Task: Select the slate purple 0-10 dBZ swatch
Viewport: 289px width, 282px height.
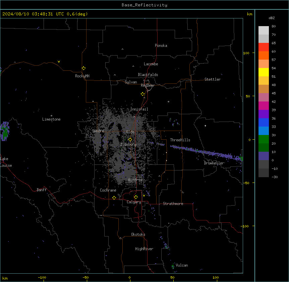Action: point(264,156)
